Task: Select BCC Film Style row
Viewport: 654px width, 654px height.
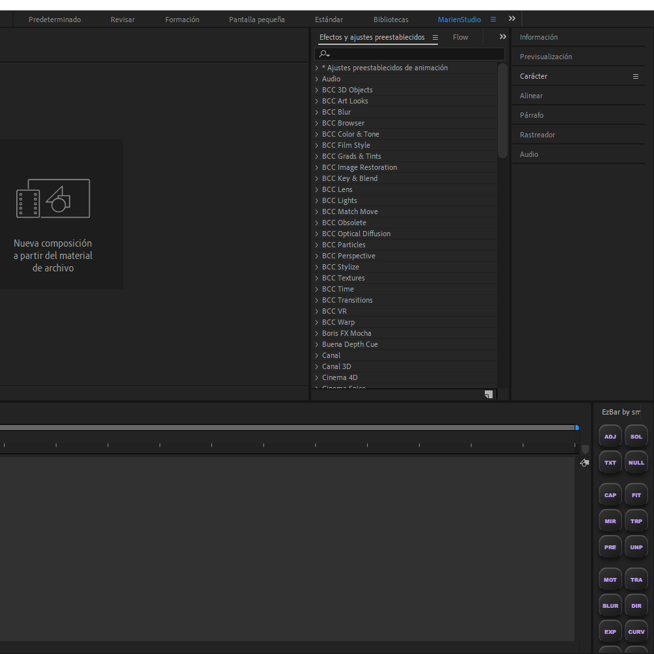Action: pyautogui.click(x=404, y=145)
